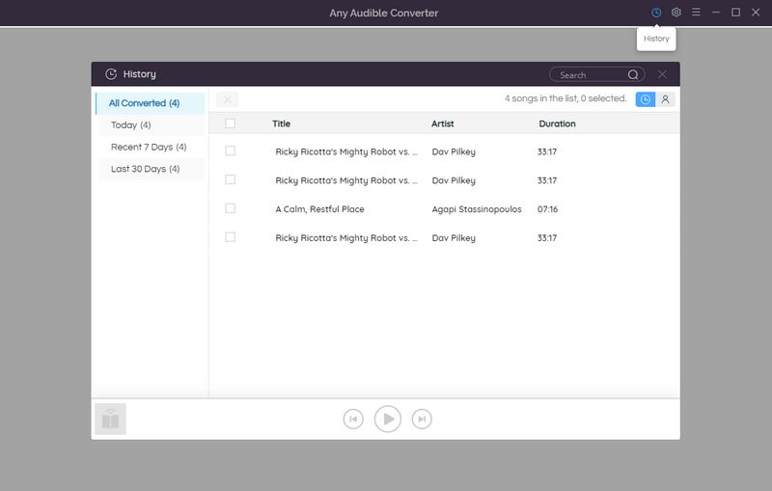Click the Duration column header
The height and width of the screenshot is (491, 772).
557,124
